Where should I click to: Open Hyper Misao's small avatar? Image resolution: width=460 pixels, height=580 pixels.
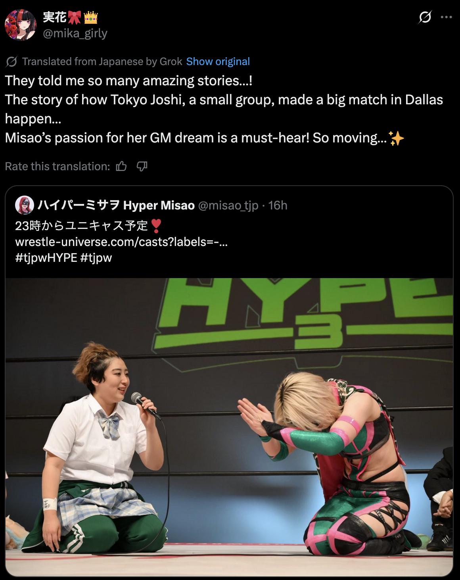(x=25, y=205)
